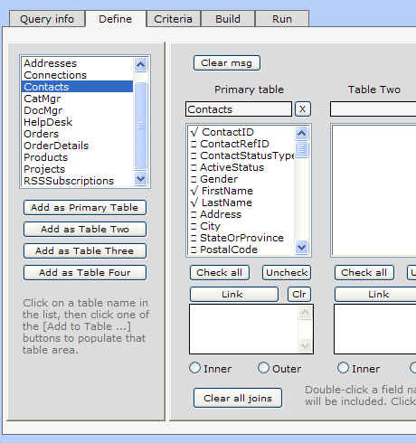
Task: Click the field list scroll-down arrow
Action: click(301, 248)
